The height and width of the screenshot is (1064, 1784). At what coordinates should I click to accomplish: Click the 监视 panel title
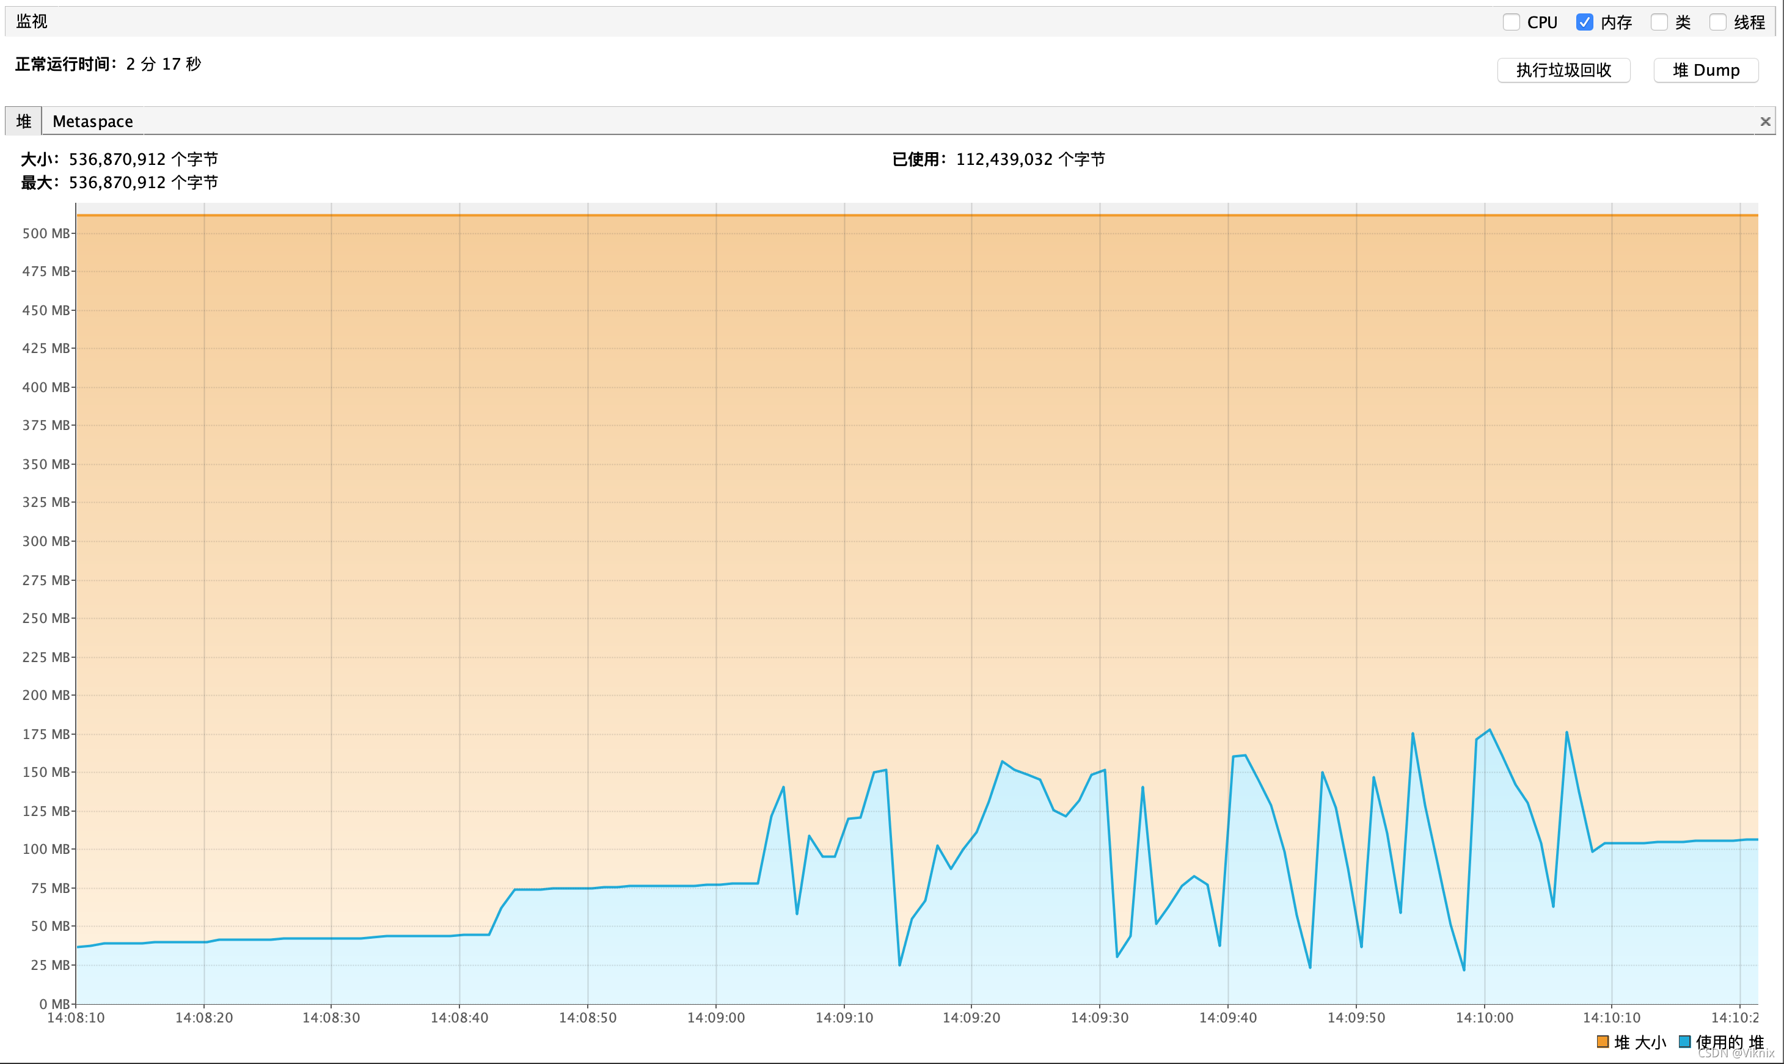[x=32, y=21]
